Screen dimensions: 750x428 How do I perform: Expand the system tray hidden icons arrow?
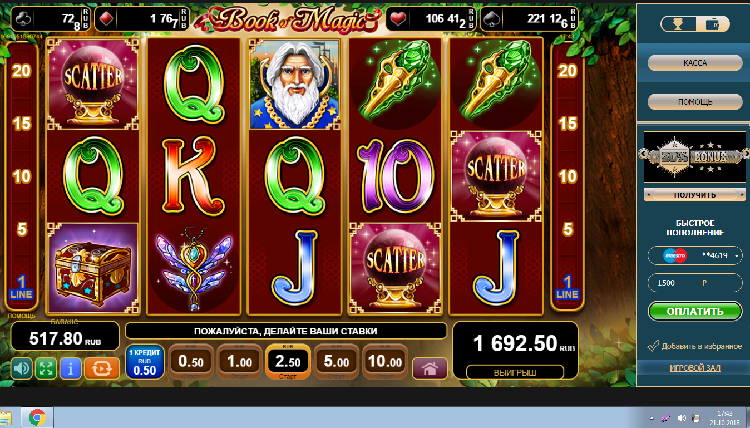pos(652,417)
